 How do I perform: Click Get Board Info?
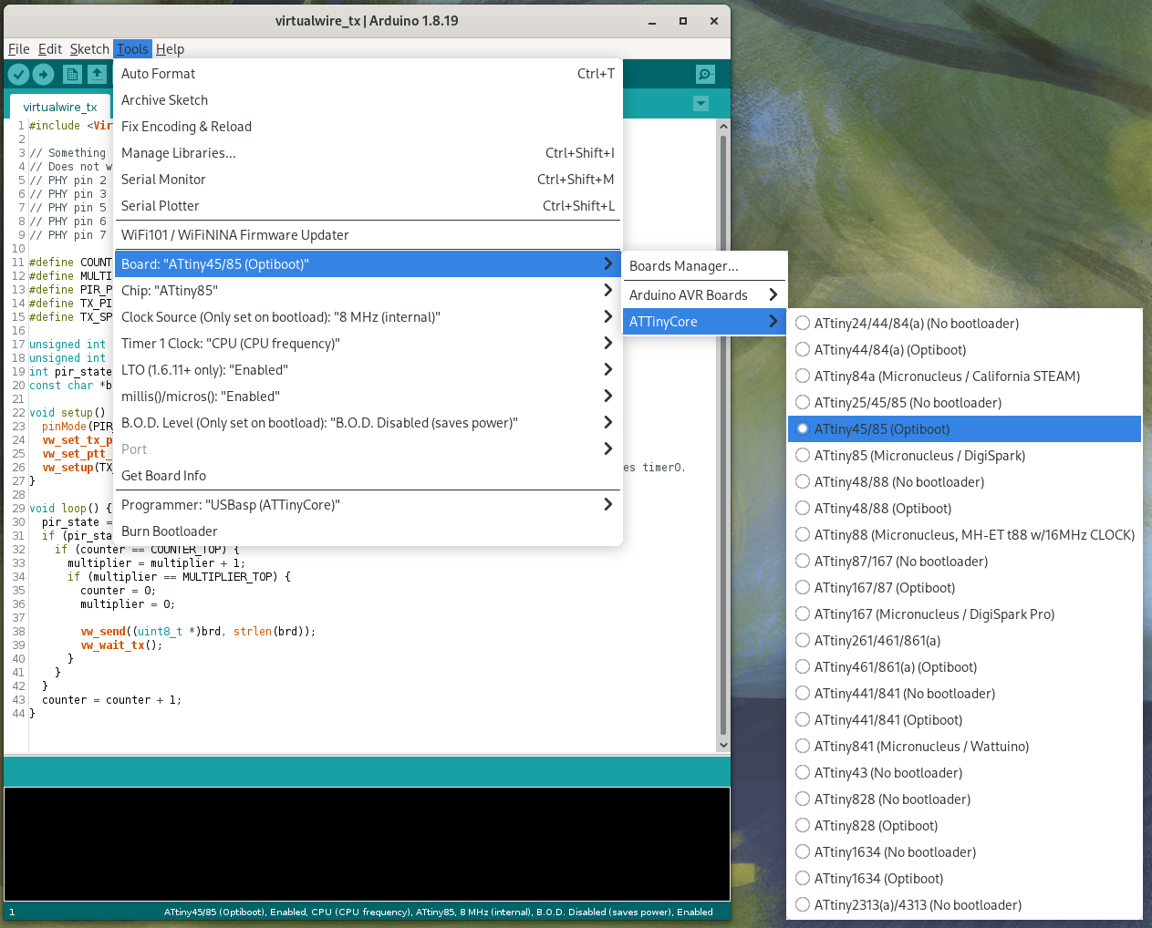click(x=368, y=476)
